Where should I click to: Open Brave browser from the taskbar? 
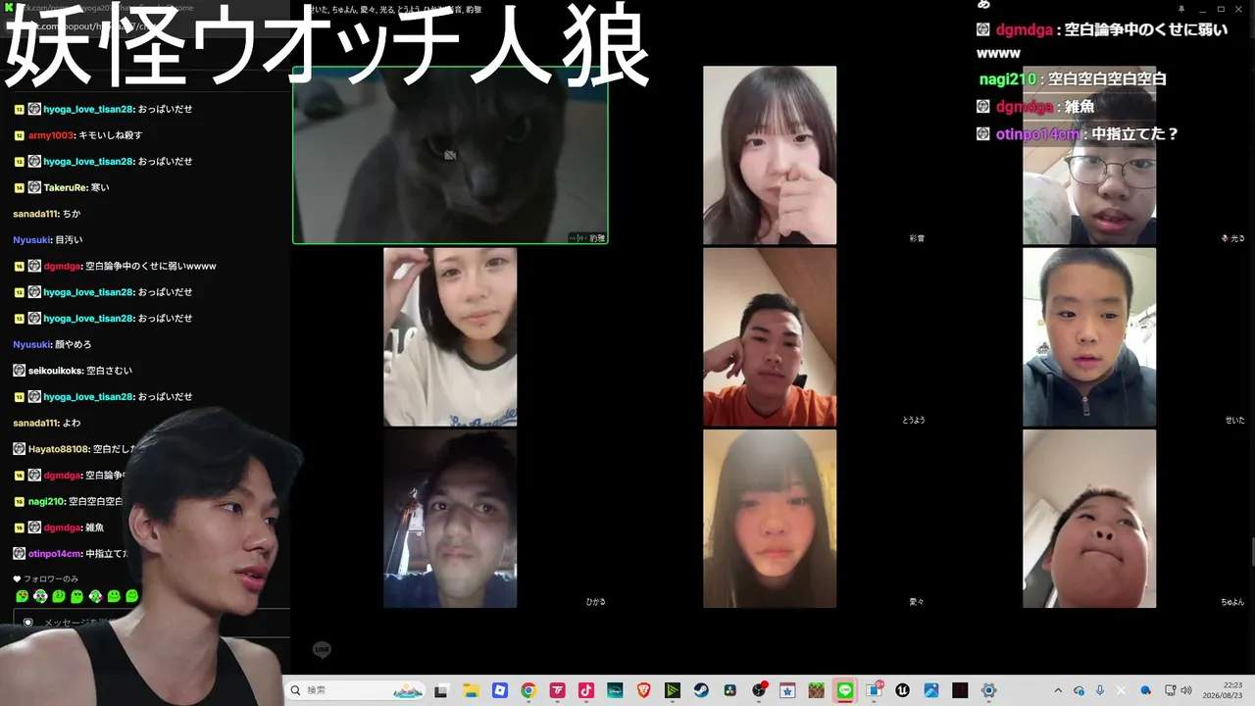pos(643,690)
